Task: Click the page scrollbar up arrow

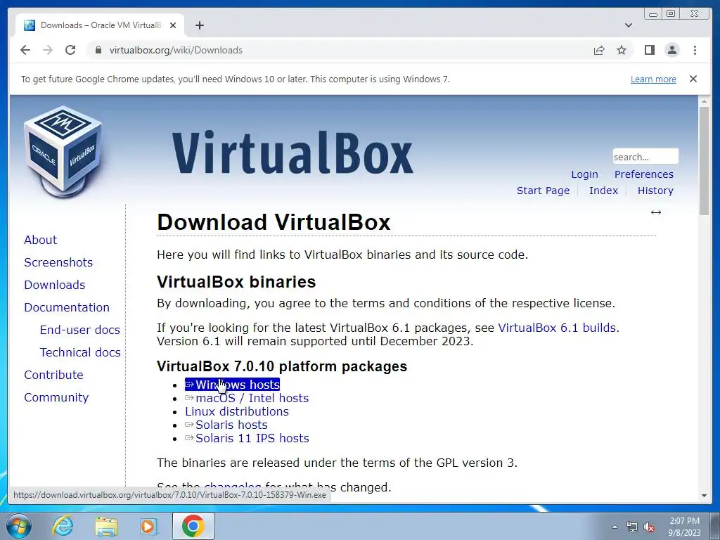Action: point(704,101)
